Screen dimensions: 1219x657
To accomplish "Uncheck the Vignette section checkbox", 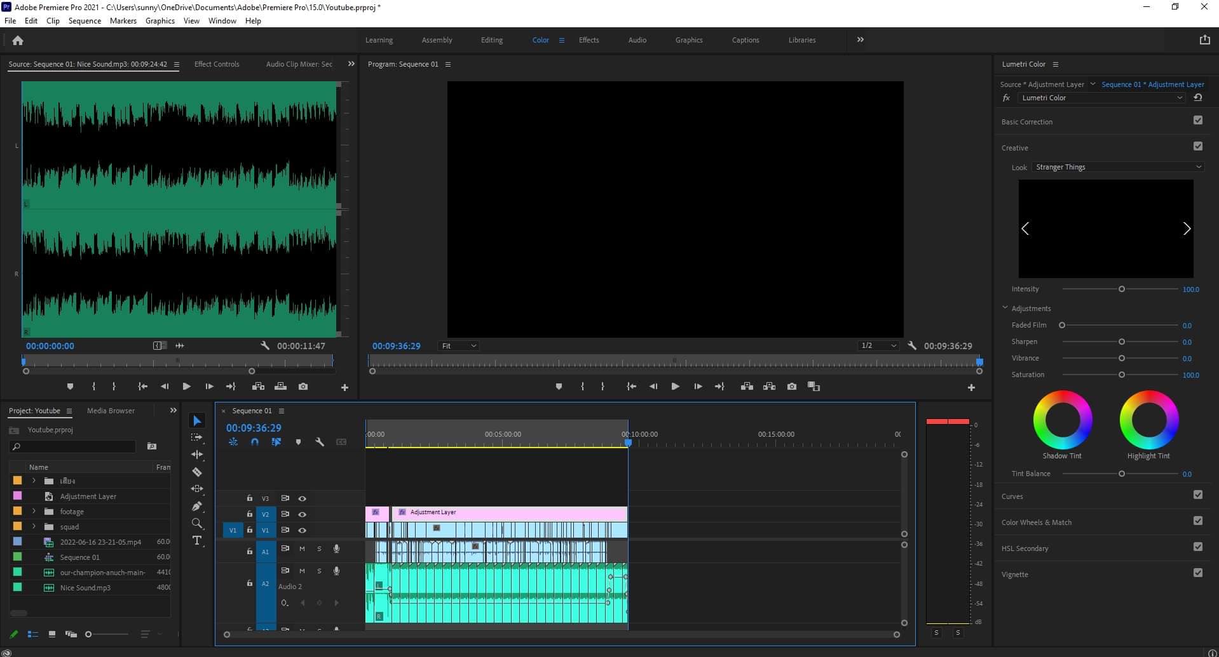I will 1198,573.
